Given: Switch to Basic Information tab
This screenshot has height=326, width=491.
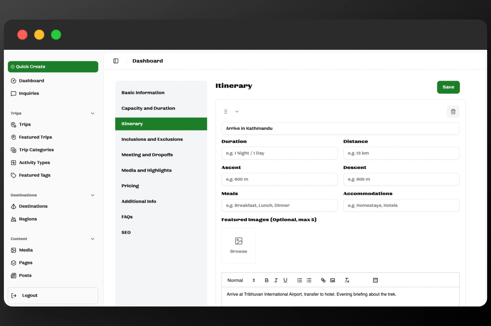Looking at the screenshot, I should pos(161,93).
